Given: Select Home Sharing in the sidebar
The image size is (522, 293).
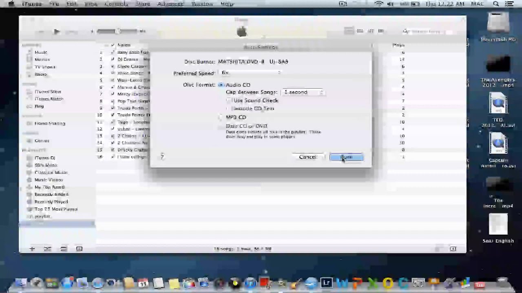Looking at the screenshot, I should pyautogui.click(x=50, y=123).
